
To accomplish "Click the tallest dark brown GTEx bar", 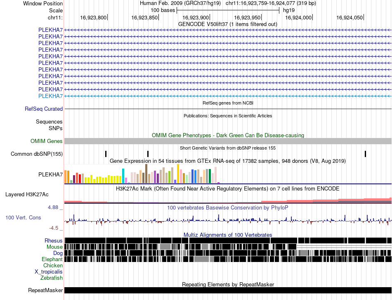I will pos(146,174).
